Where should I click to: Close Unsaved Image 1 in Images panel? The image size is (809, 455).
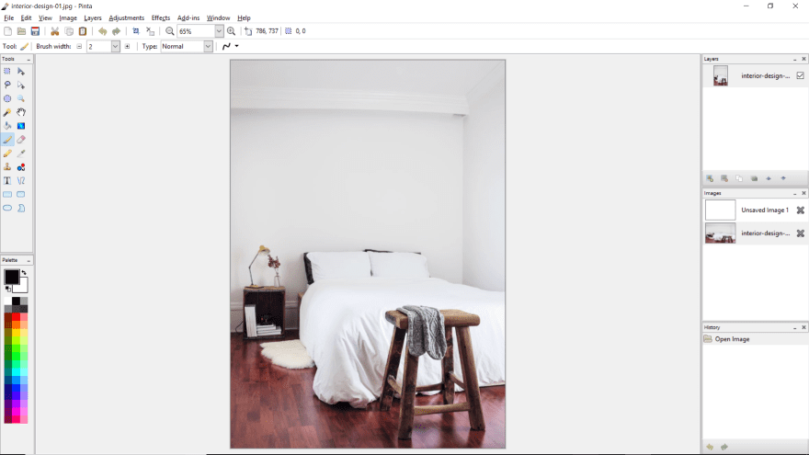tap(800, 210)
